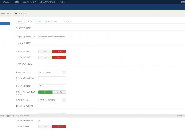Click the blue highlighted sidebar item
The width and height of the screenshot is (185, 139).
coord(5,24)
